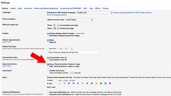This screenshot has width=171, height=96.
Task: Open the contacts per page dropdown
Action: [x=56, y=28]
